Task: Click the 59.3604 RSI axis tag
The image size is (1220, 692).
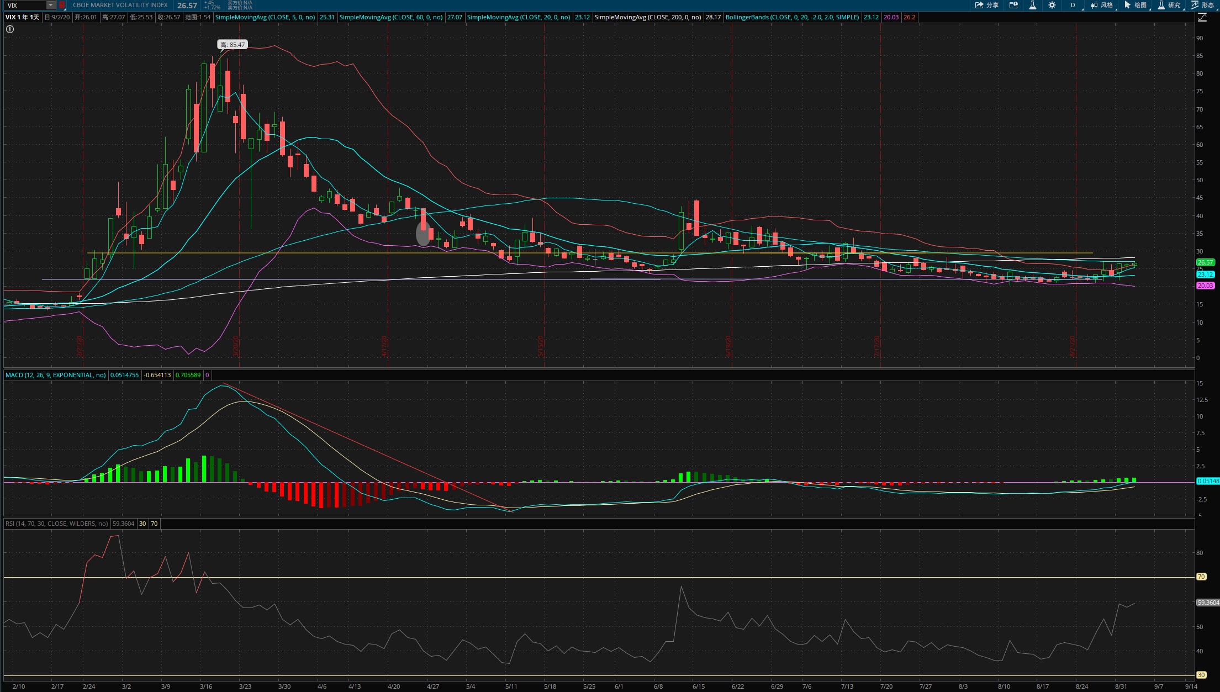Action: click(x=1208, y=603)
